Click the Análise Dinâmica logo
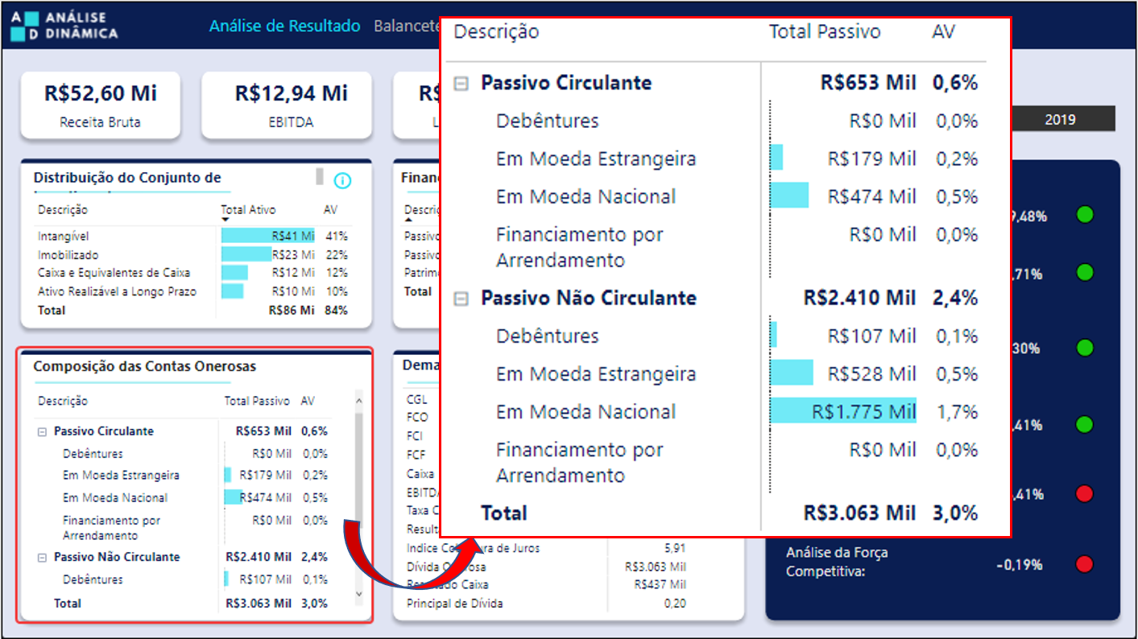Viewport: 1138px width, 639px height. 64,27
